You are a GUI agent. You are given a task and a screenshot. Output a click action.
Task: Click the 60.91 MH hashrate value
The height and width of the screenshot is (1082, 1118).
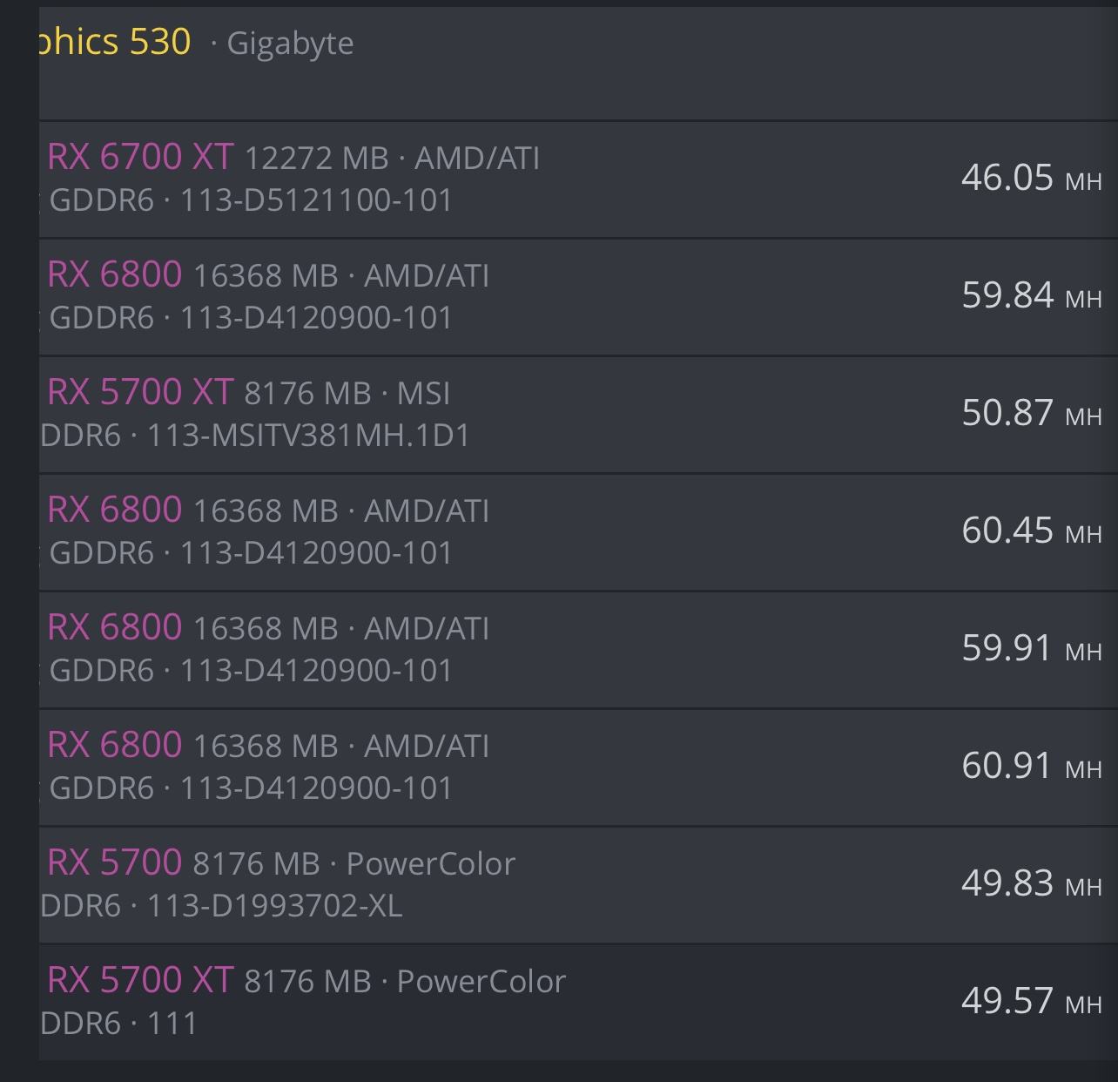pos(1032,766)
